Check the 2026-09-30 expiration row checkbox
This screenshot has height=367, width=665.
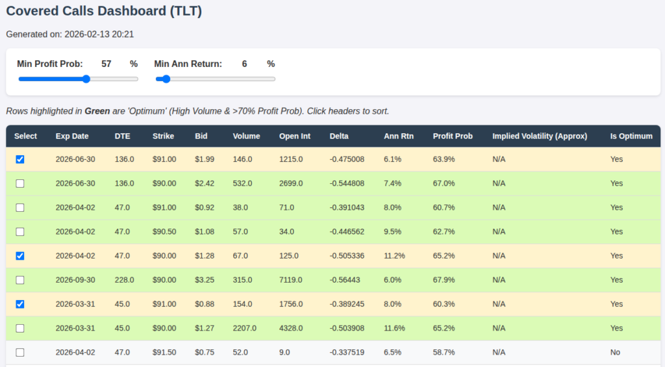pos(20,280)
